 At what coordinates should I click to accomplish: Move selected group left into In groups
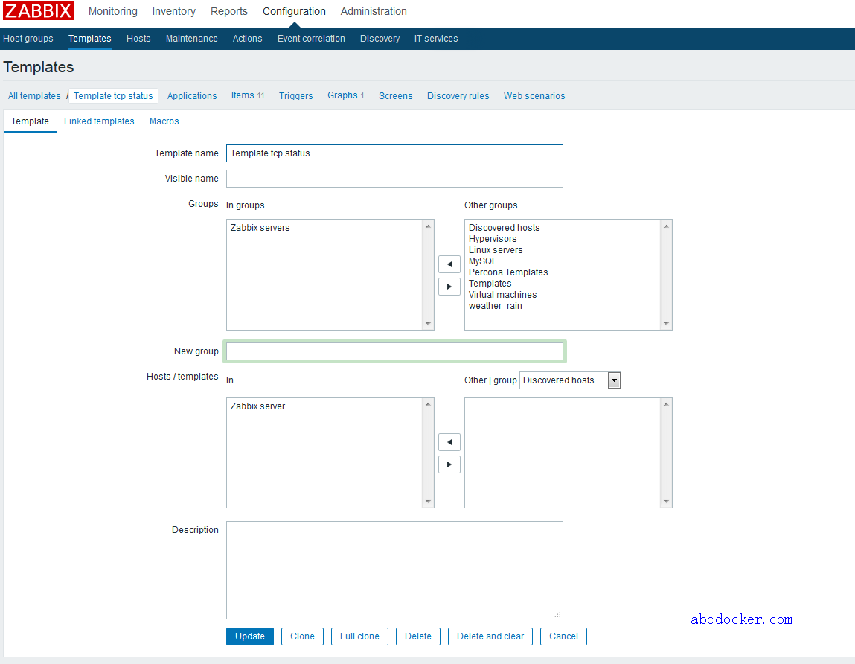pyautogui.click(x=449, y=264)
